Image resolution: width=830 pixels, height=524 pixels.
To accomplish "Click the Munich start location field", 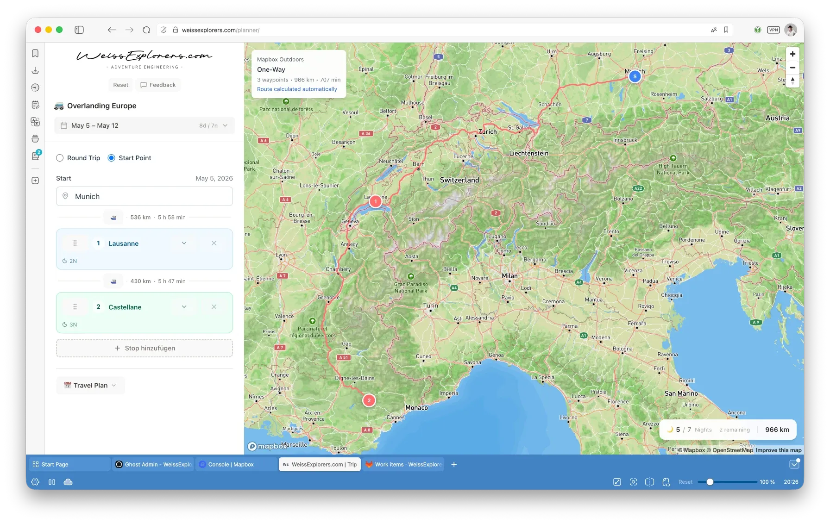I will click(x=145, y=196).
